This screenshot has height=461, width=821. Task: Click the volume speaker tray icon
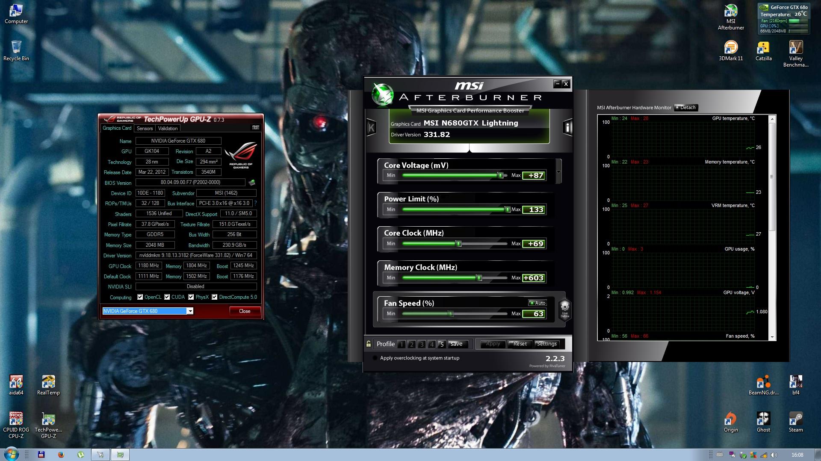(774, 455)
